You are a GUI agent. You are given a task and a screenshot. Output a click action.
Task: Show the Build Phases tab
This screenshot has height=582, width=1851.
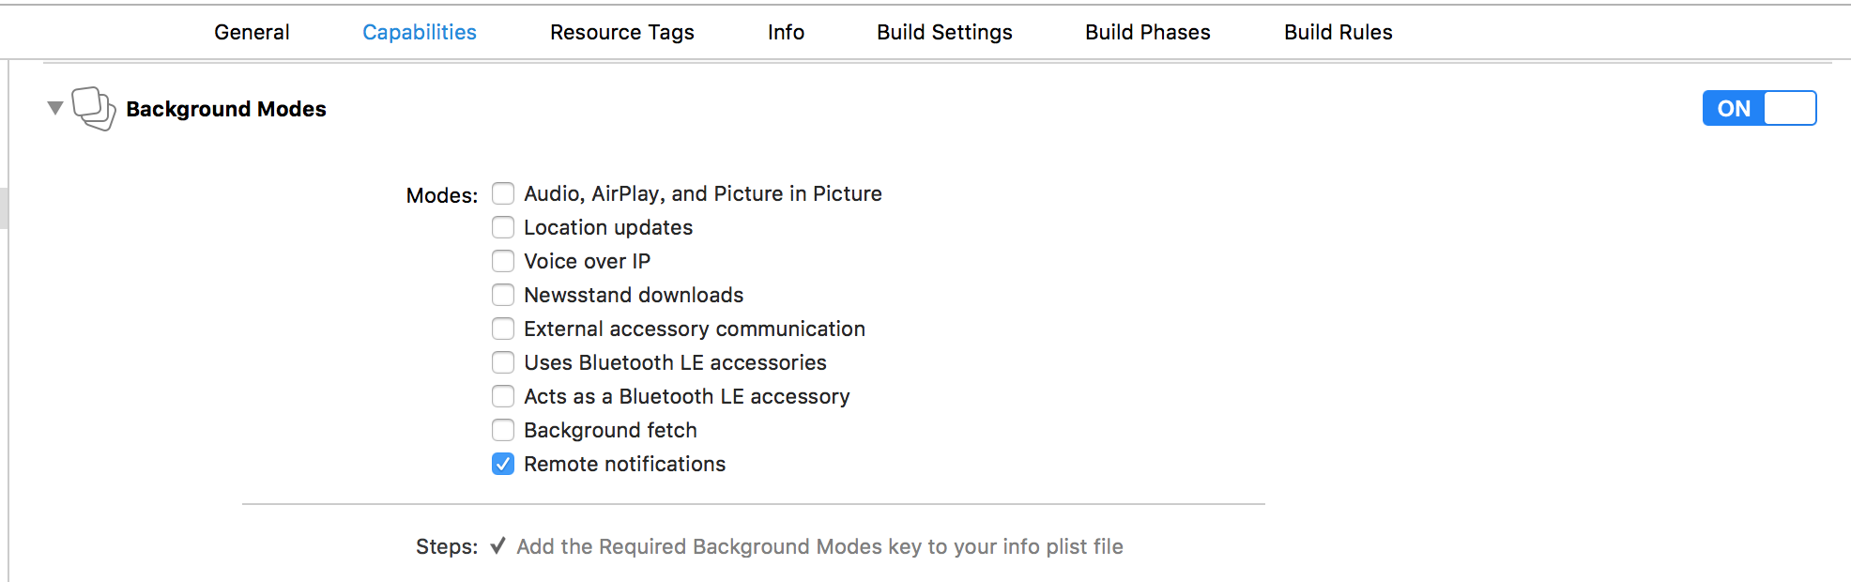1147,32
